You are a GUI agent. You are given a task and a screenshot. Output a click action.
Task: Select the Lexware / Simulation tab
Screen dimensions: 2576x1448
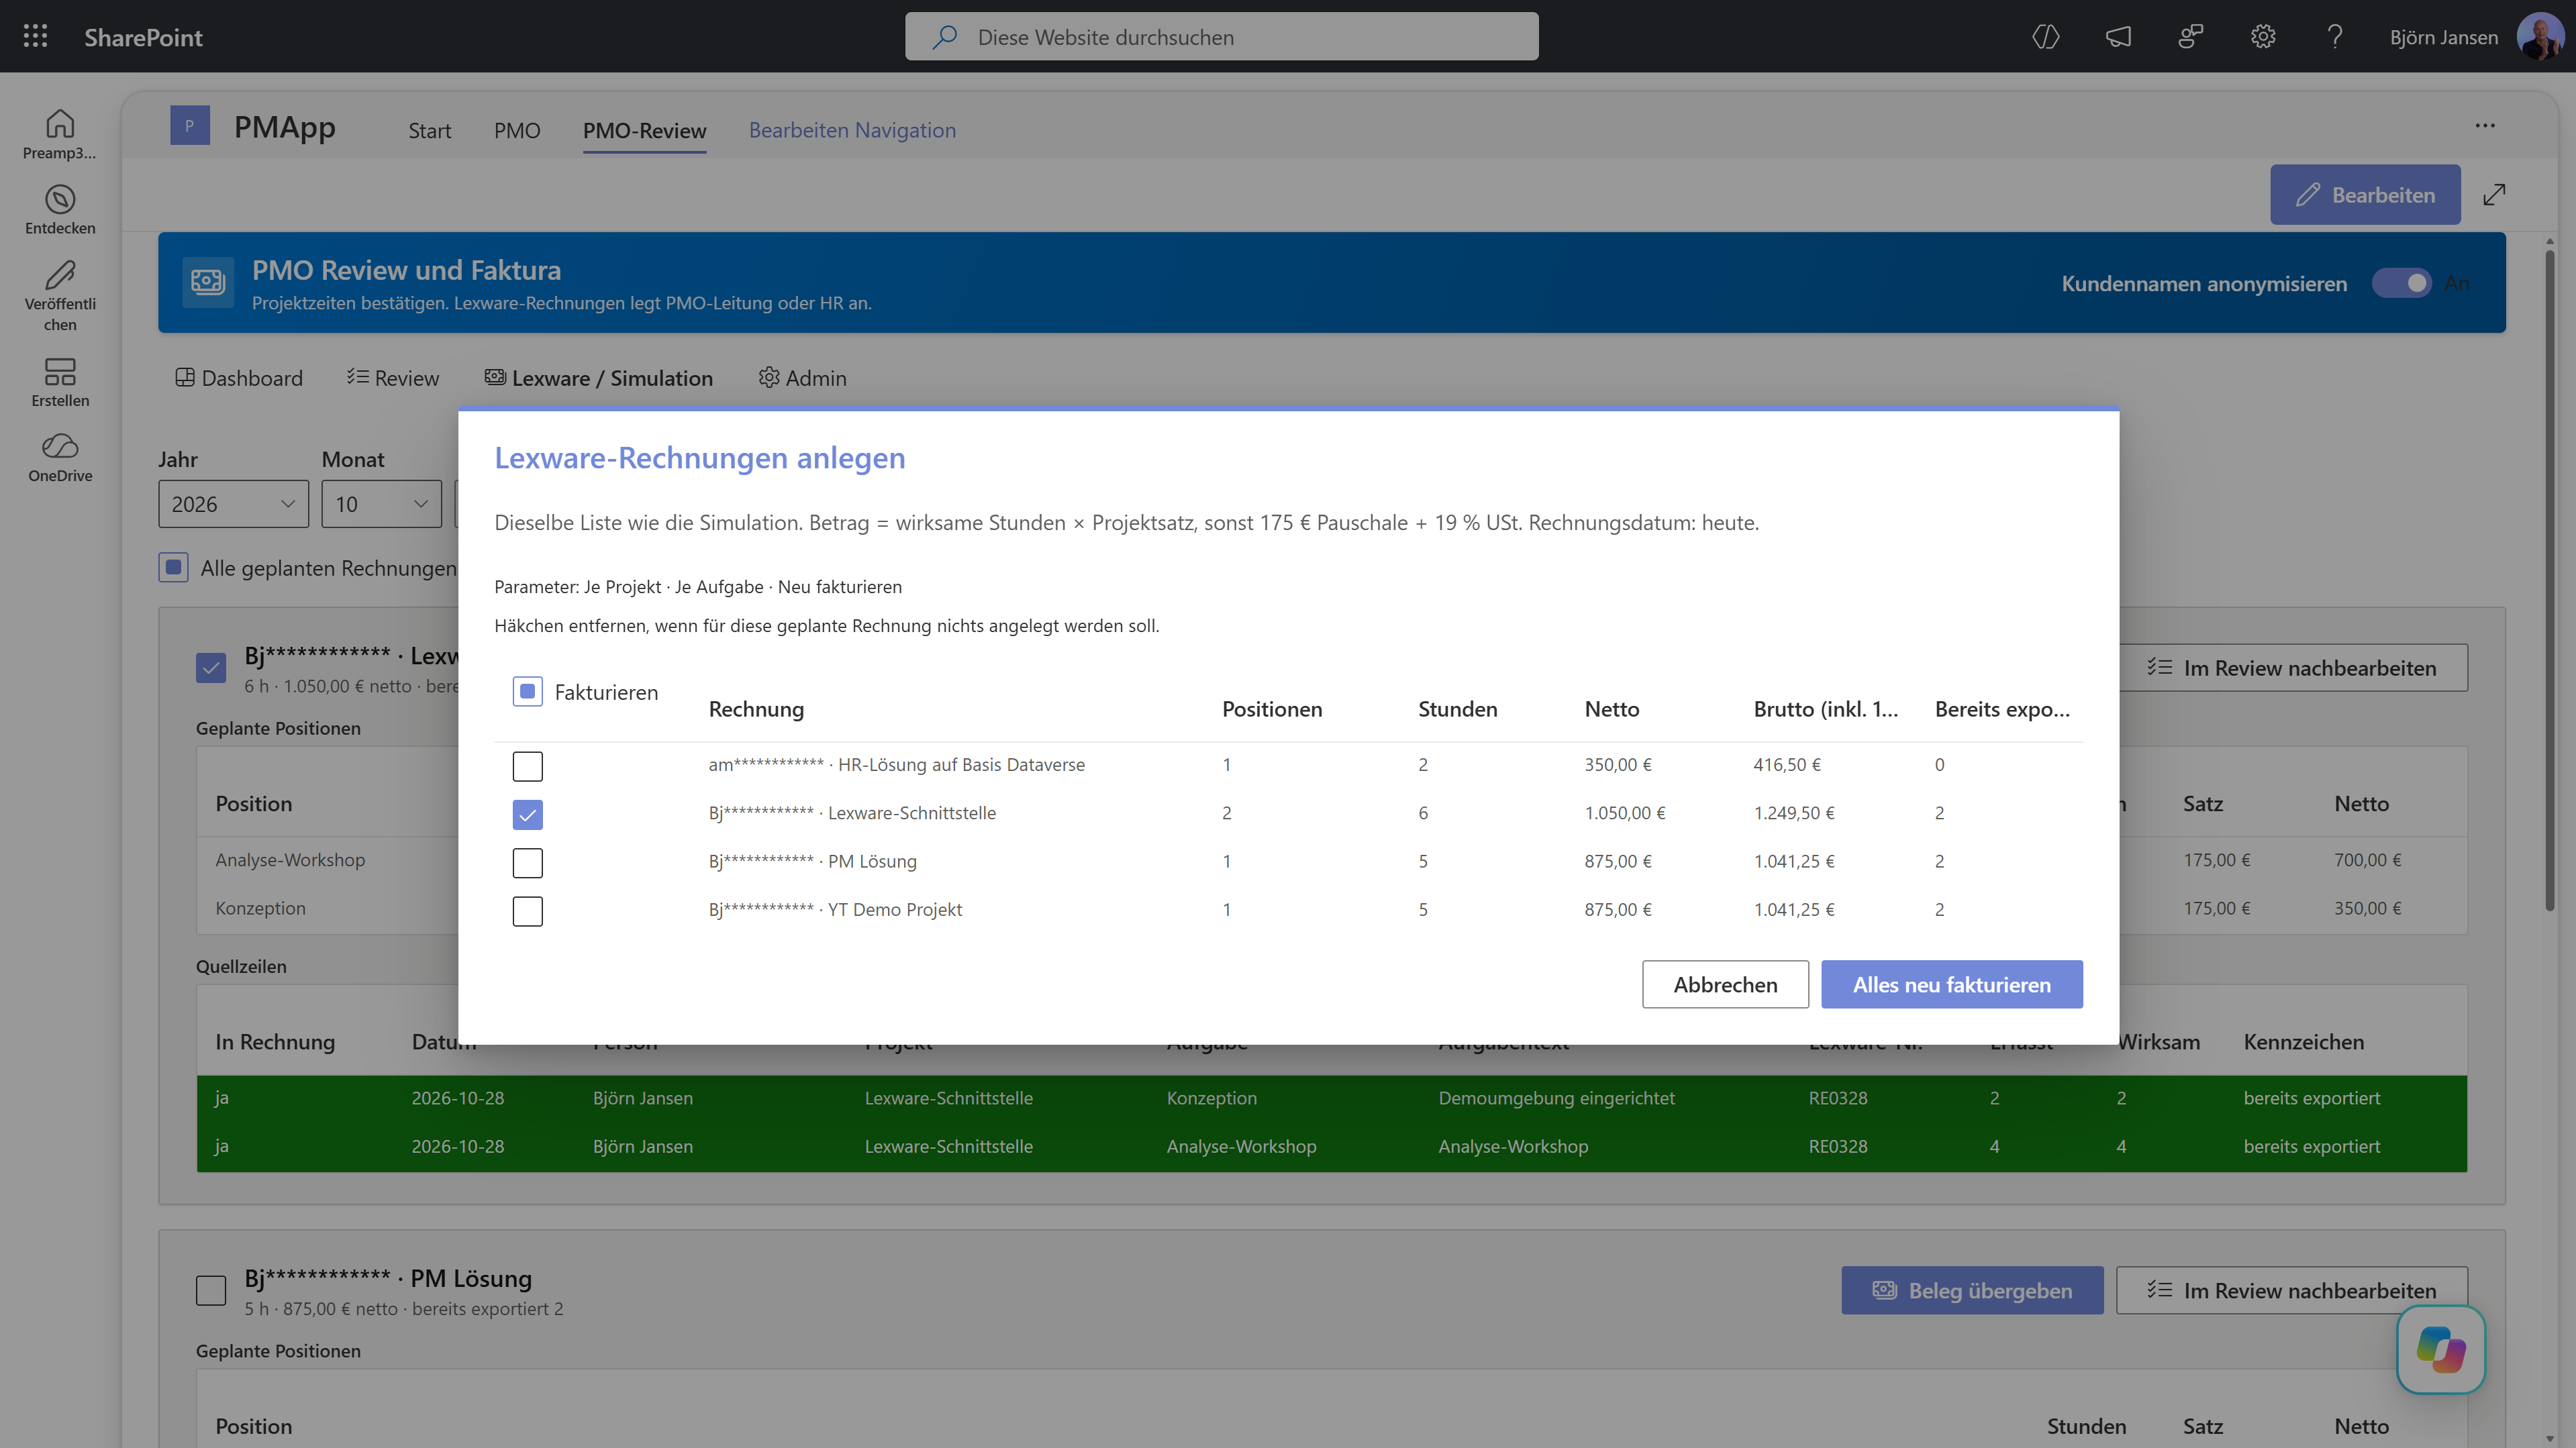coord(599,378)
